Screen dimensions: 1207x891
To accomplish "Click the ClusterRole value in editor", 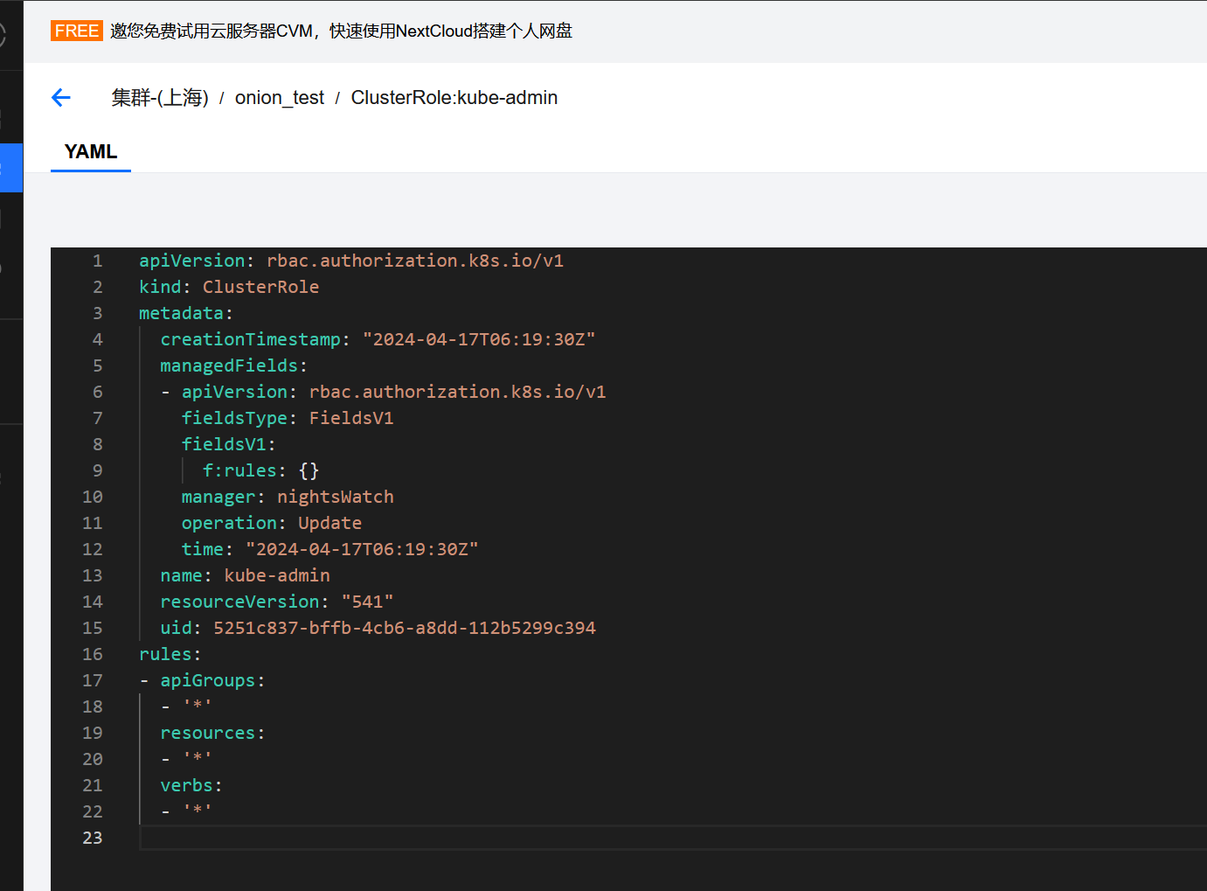I will point(261,287).
